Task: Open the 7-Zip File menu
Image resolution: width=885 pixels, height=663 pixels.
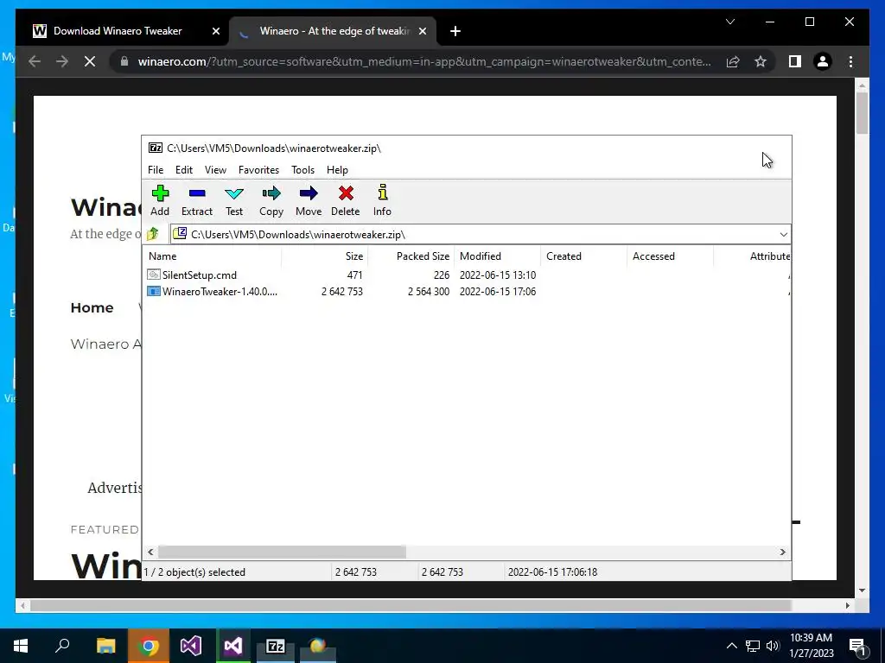Action: pos(156,170)
